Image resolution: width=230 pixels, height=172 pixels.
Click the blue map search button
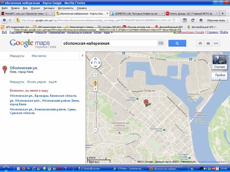point(177,43)
